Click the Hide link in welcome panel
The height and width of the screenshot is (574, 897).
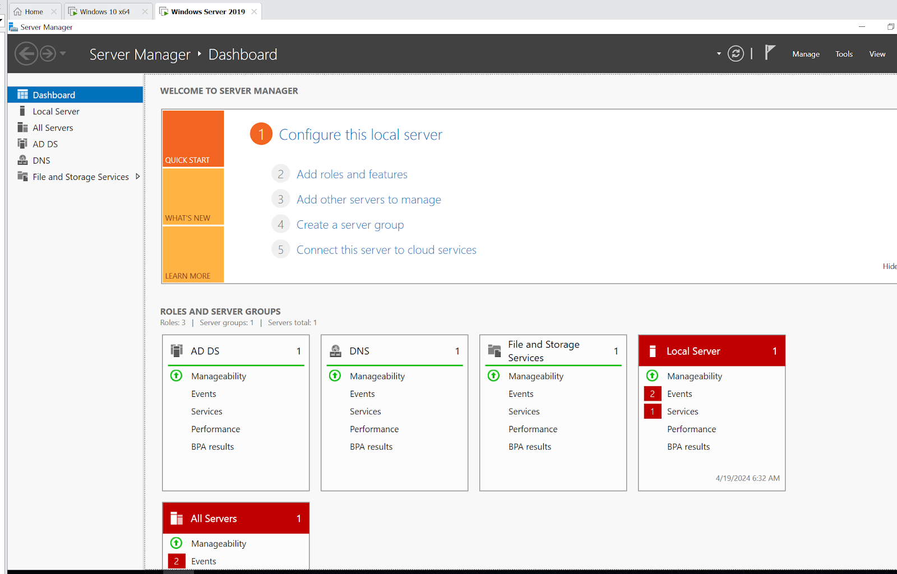[890, 266]
